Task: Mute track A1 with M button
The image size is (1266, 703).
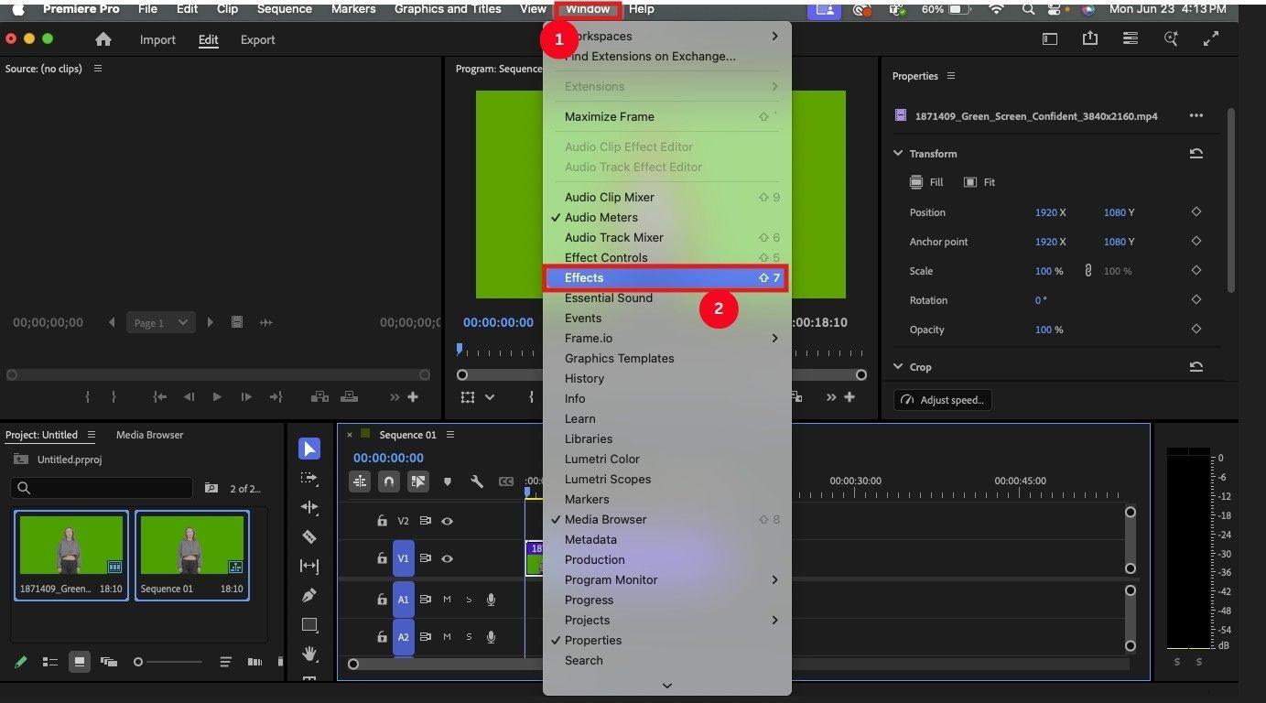Action: pos(448,600)
